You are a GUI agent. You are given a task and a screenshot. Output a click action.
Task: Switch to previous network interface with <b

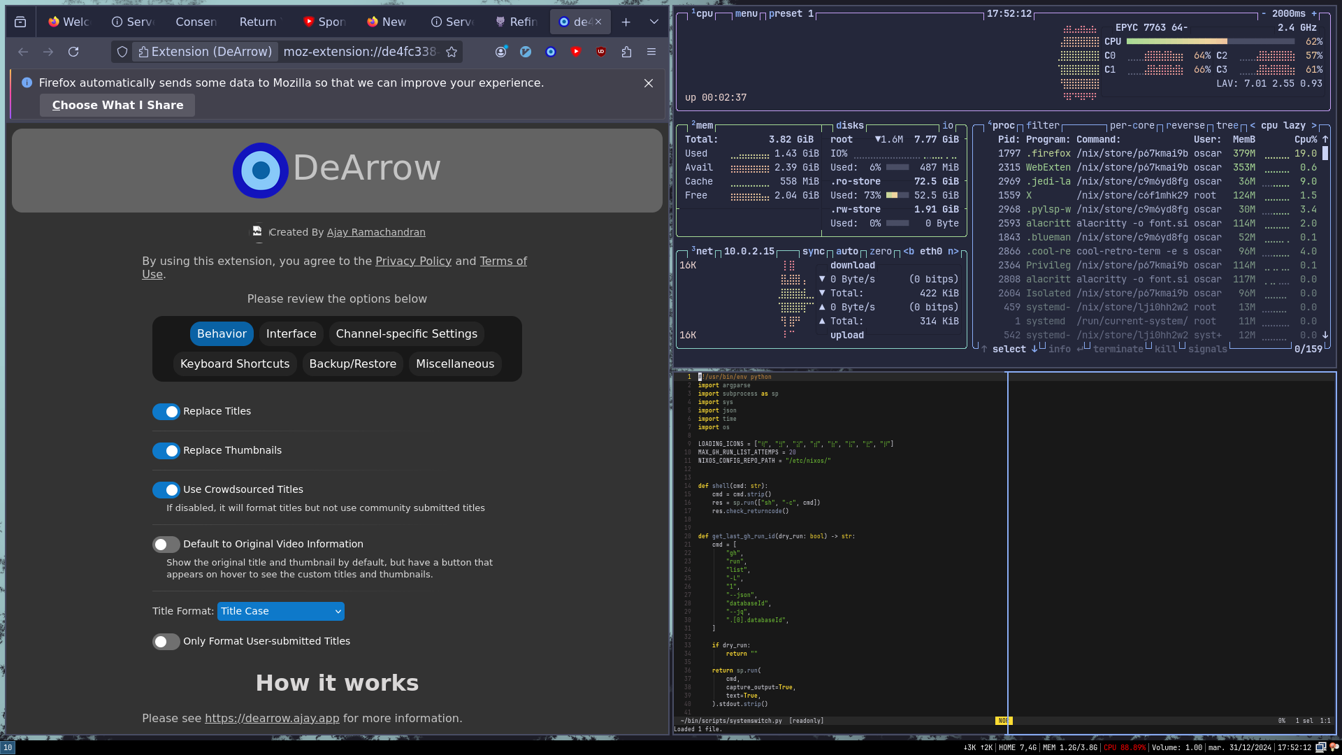tap(909, 251)
